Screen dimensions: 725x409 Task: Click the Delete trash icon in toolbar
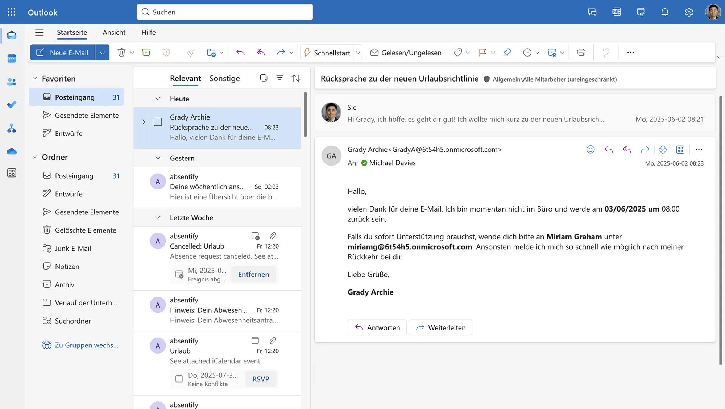click(x=121, y=53)
